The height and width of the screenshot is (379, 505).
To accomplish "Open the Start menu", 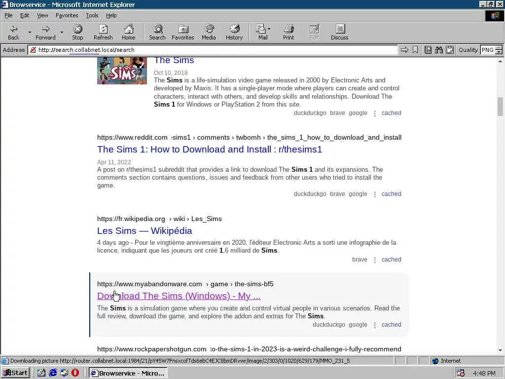I will [x=15, y=373].
